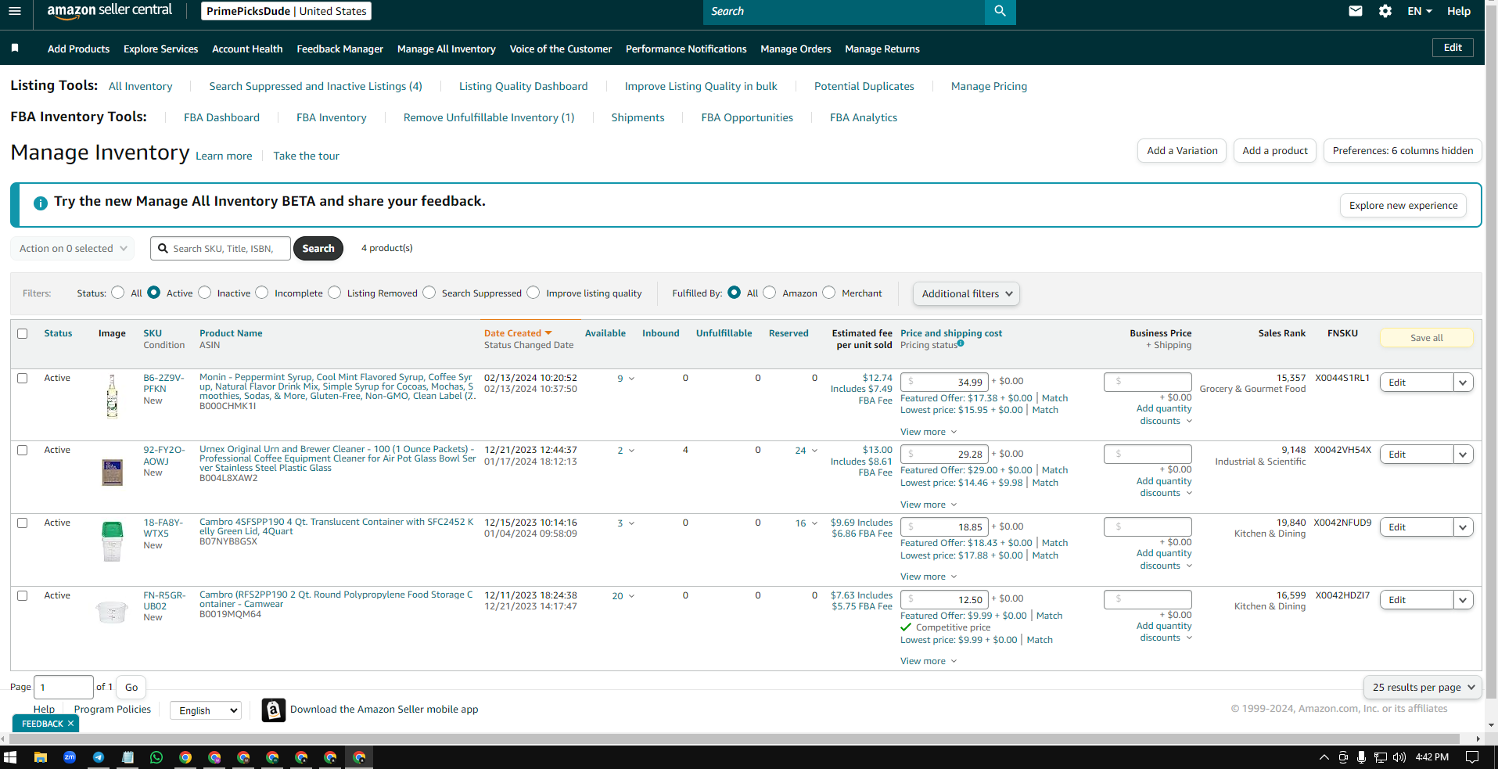
Task: Open Preferences: 6 columns hidden
Action: (x=1403, y=151)
